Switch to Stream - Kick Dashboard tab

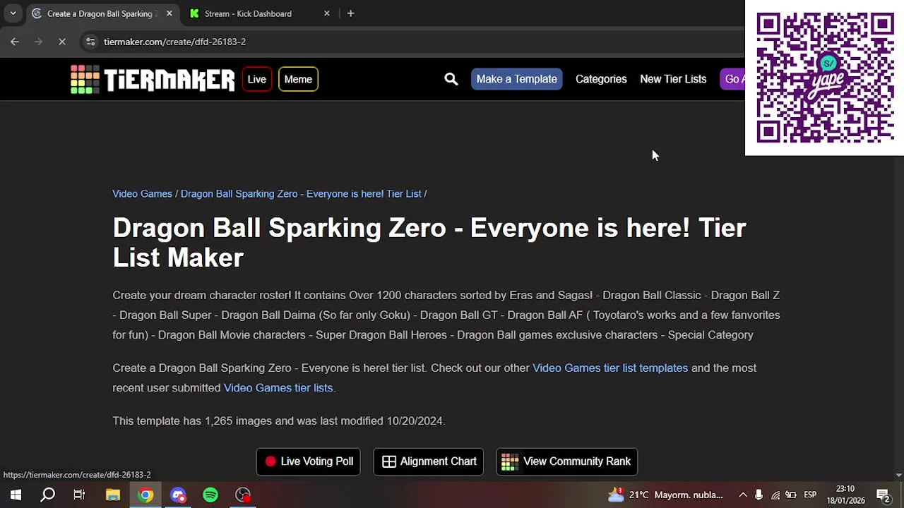click(247, 13)
